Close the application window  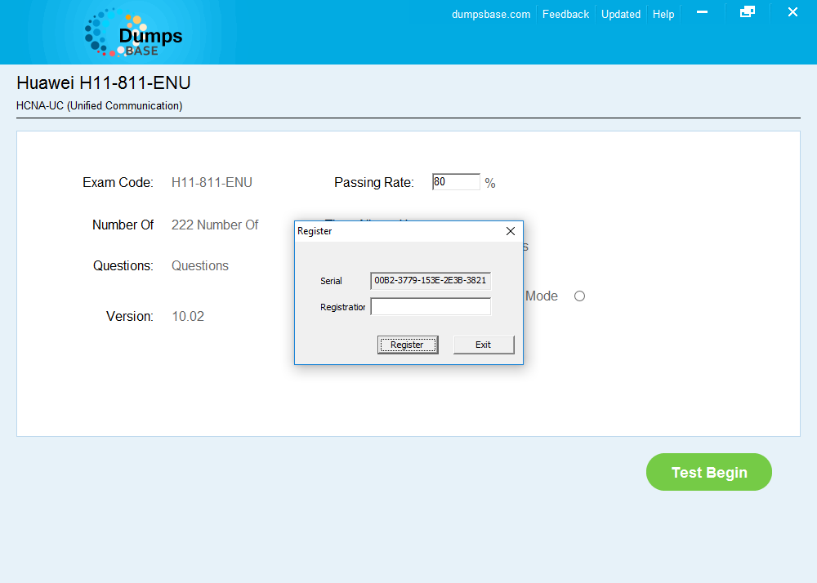tap(792, 12)
